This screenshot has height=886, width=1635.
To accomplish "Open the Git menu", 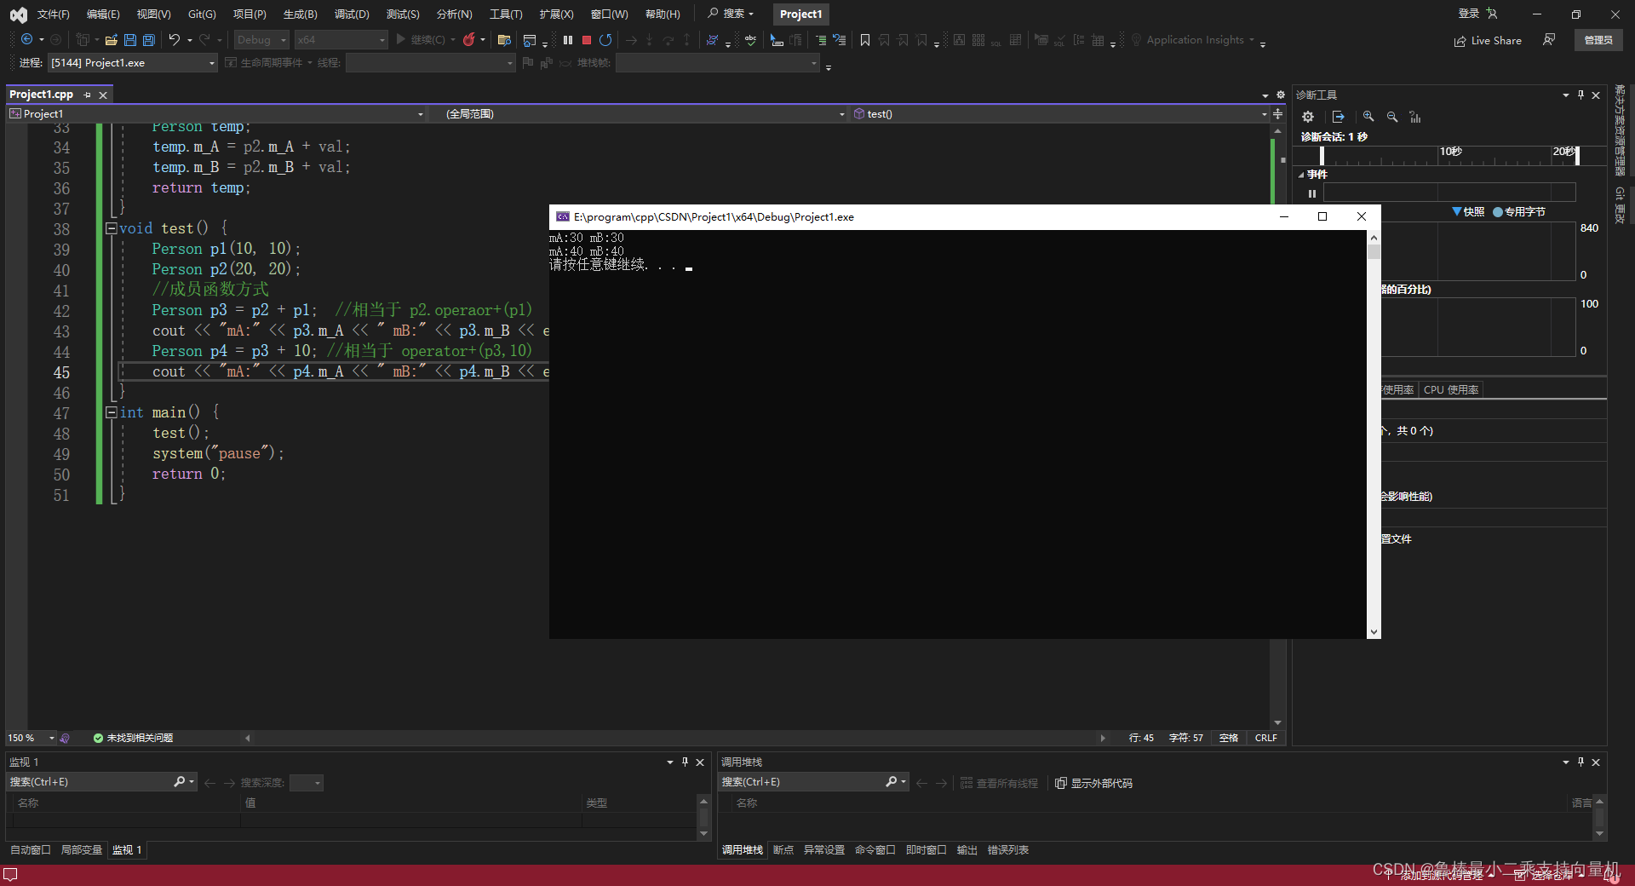I will pyautogui.click(x=202, y=14).
